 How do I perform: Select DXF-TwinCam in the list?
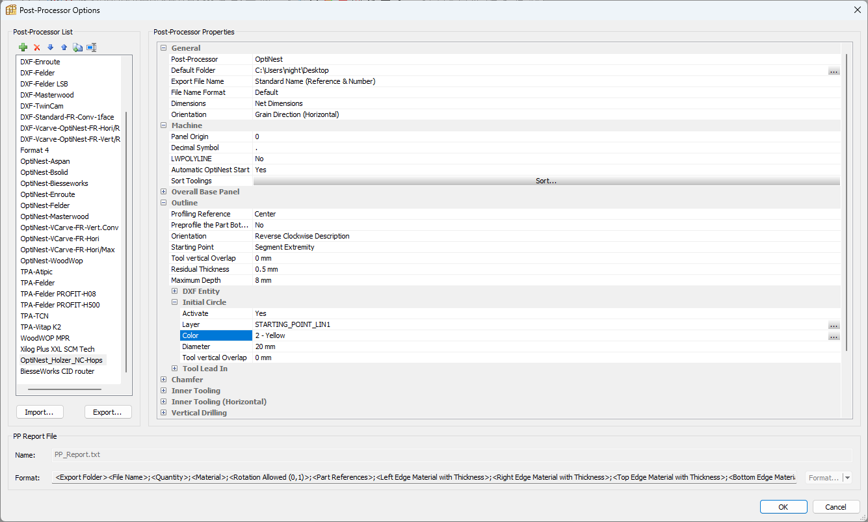coord(42,106)
